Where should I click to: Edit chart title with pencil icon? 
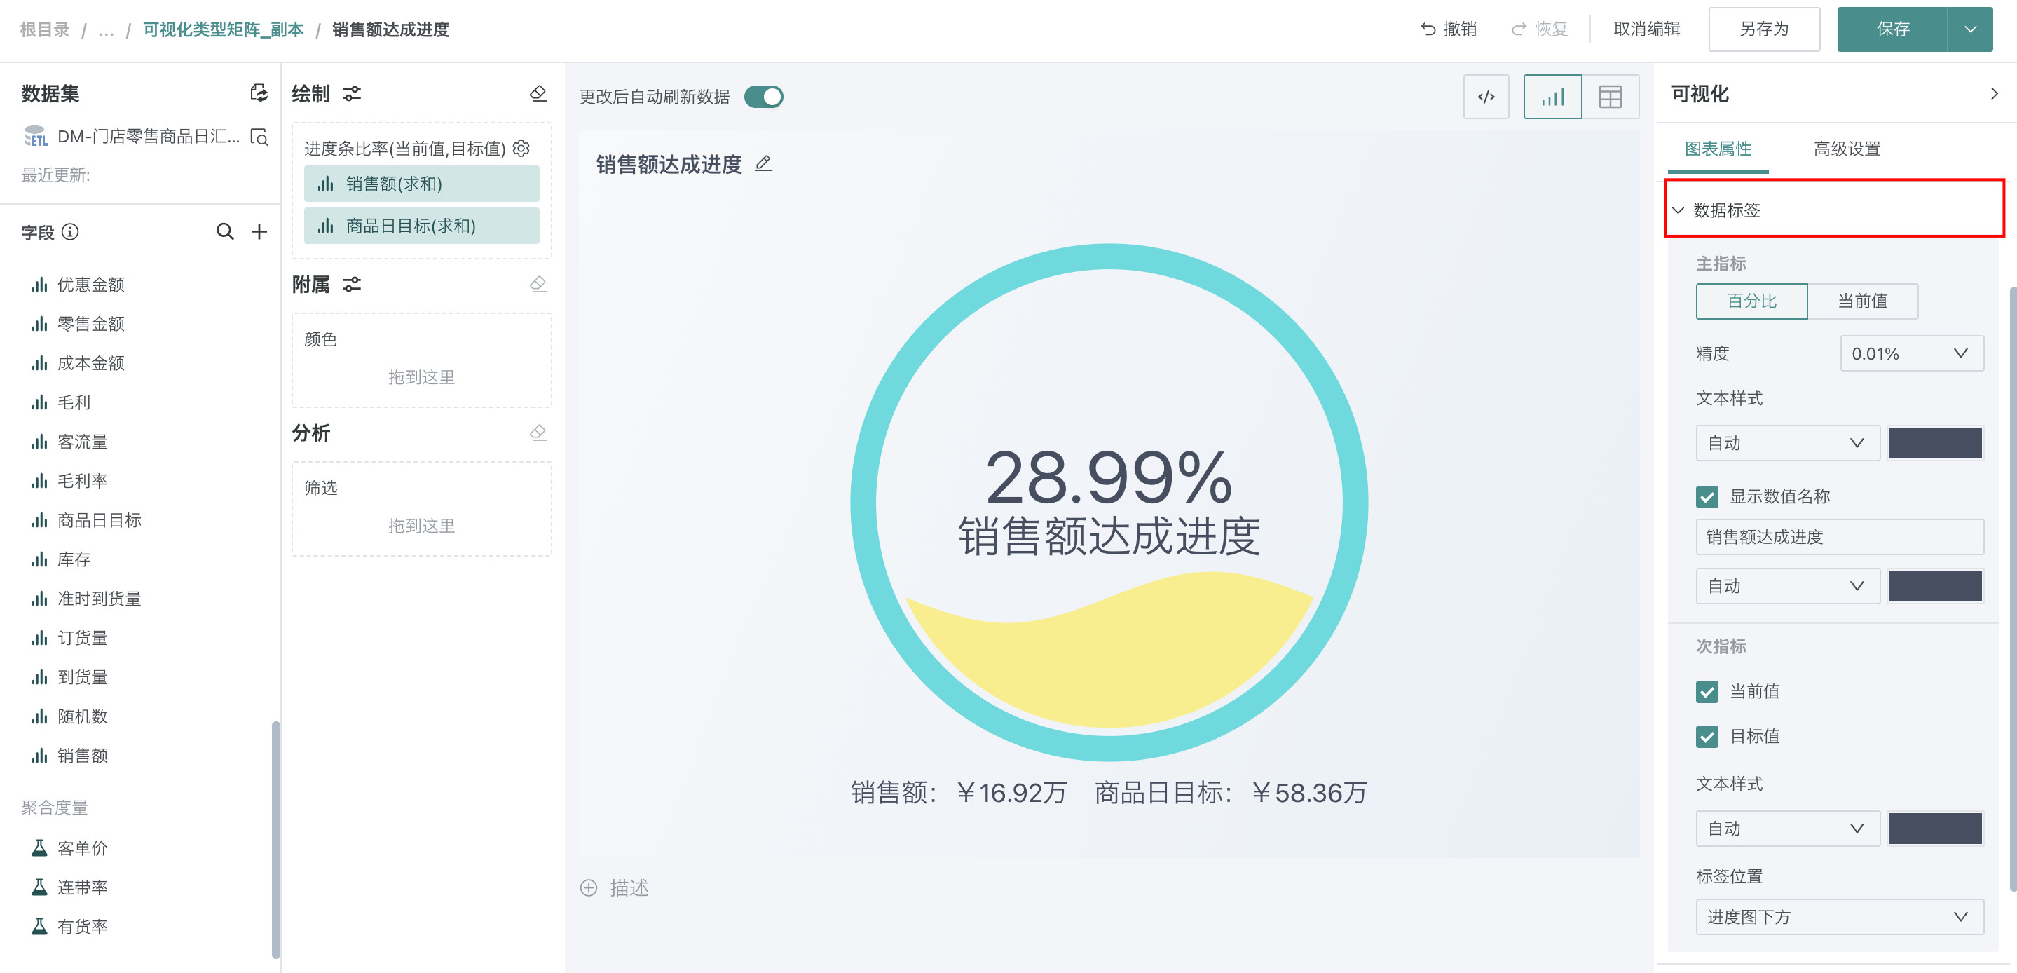coord(763,164)
